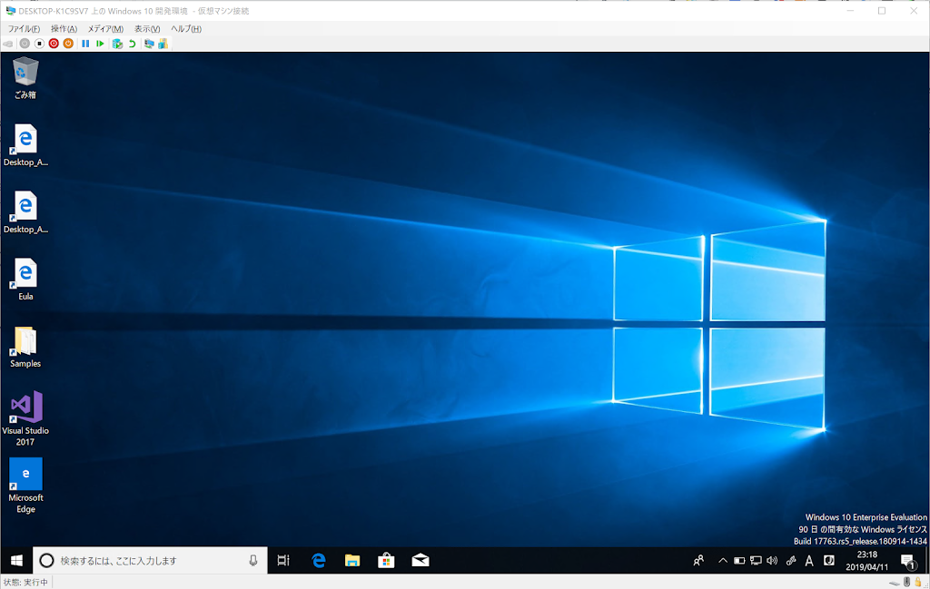
Task: Turn off the VM with the black-square stop icon
Action: click(x=39, y=44)
